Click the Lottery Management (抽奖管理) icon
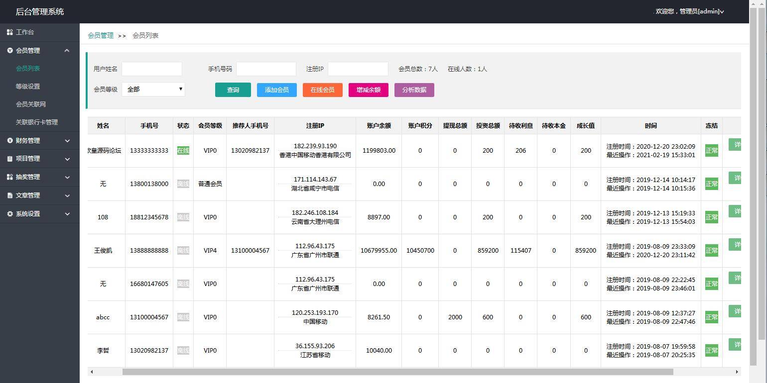767x383 pixels. click(x=9, y=177)
